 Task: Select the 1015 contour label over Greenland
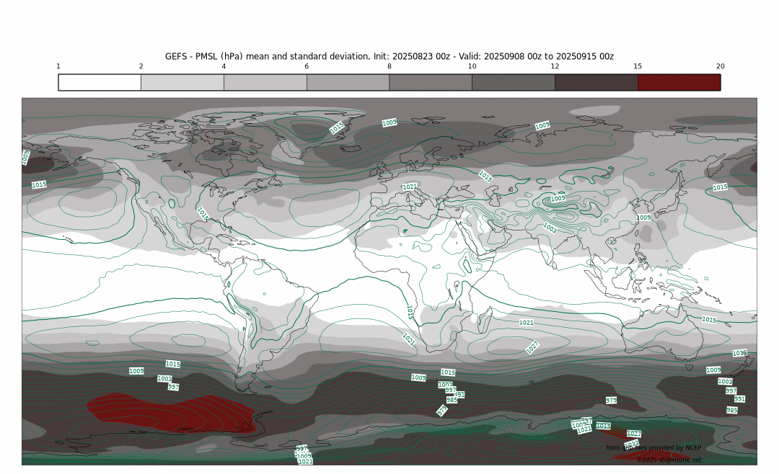coord(337,128)
